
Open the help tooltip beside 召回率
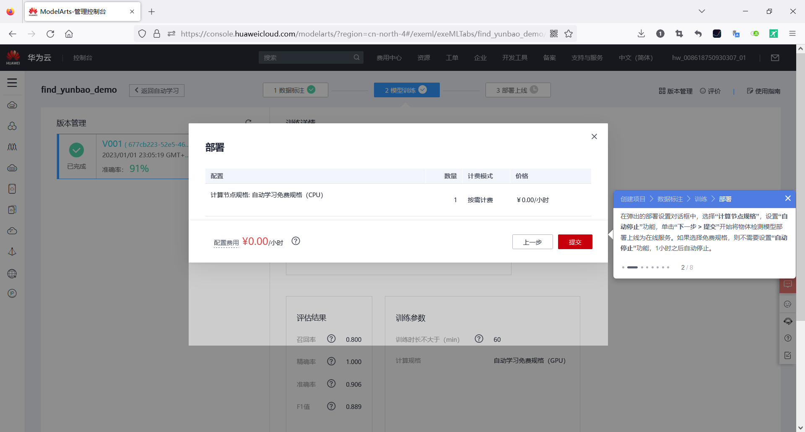tap(331, 339)
